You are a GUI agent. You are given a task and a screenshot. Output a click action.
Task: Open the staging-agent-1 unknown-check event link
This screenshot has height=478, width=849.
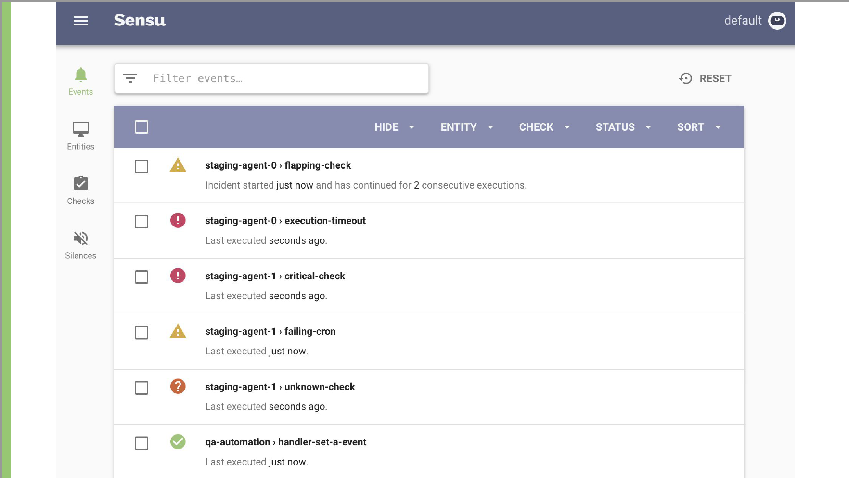(280, 387)
